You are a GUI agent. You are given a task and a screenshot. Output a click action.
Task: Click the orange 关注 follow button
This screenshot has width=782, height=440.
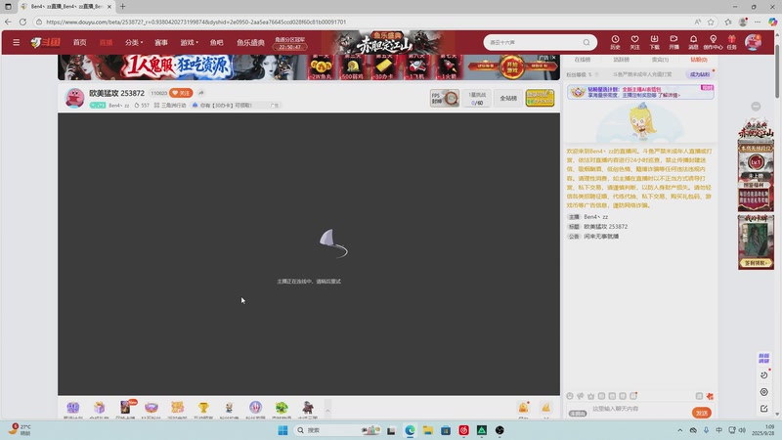click(x=181, y=93)
